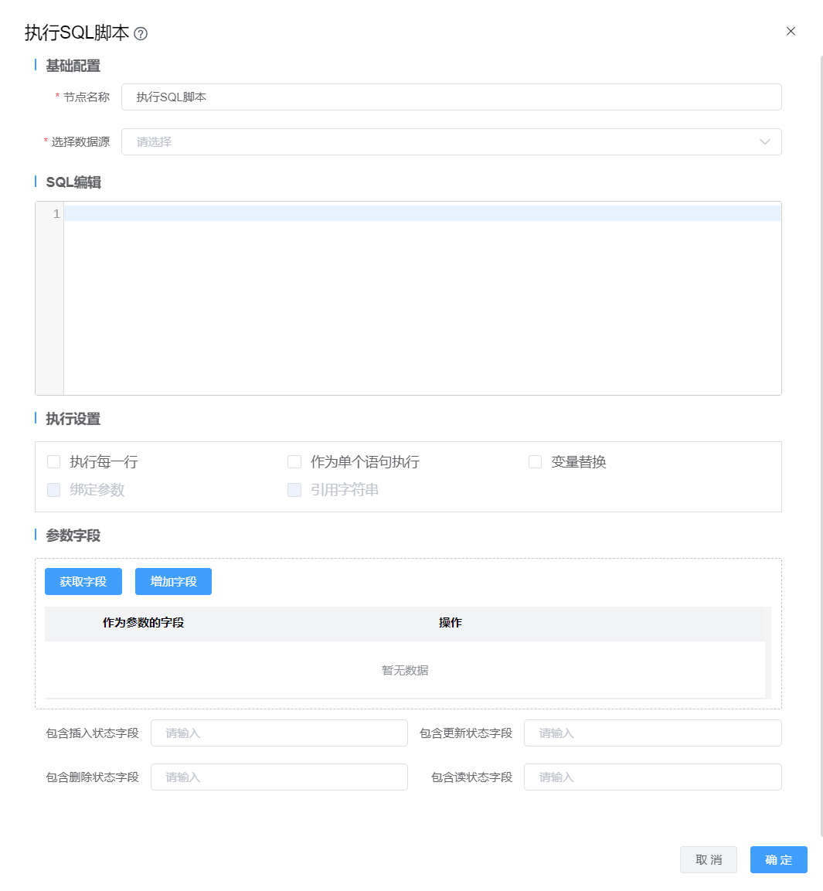Check the 变量替换 option

(x=535, y=462)
